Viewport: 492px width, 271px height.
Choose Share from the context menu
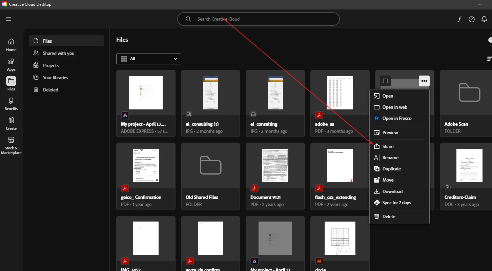pos(399,146)
